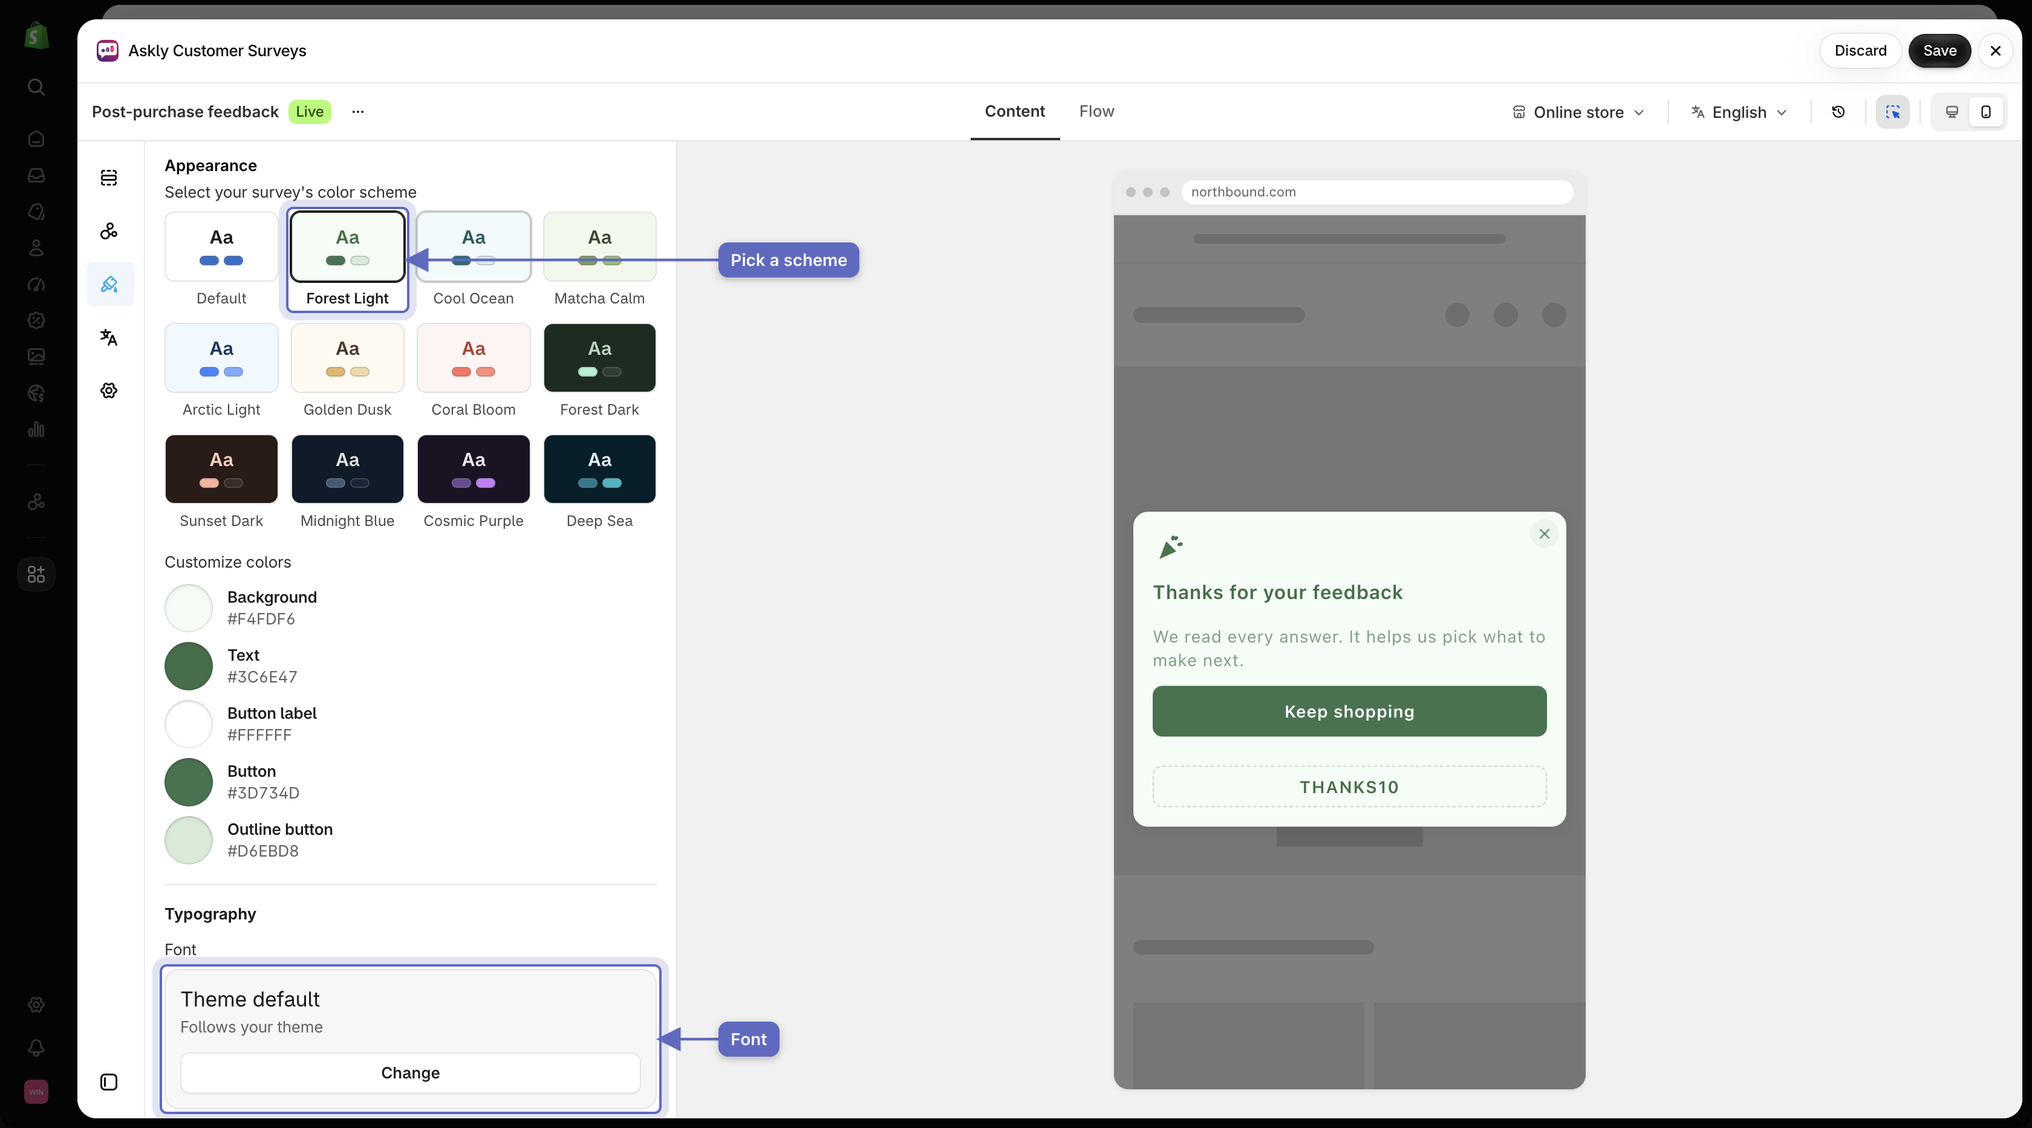The width and height of the screenshot is (2032, 1128).
Task: Switch to the Content tab
Action: 1014,111
